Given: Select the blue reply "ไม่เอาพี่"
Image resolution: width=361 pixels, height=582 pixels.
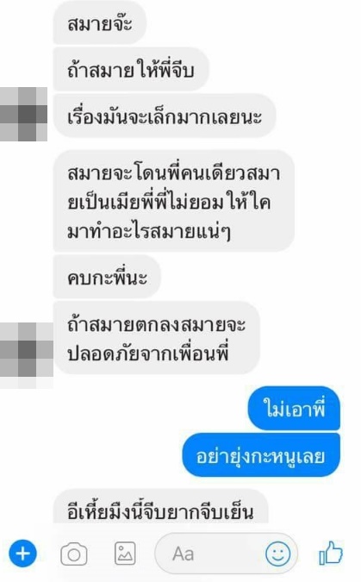Looking at the screenshot, I should click(x=294, y=408).
